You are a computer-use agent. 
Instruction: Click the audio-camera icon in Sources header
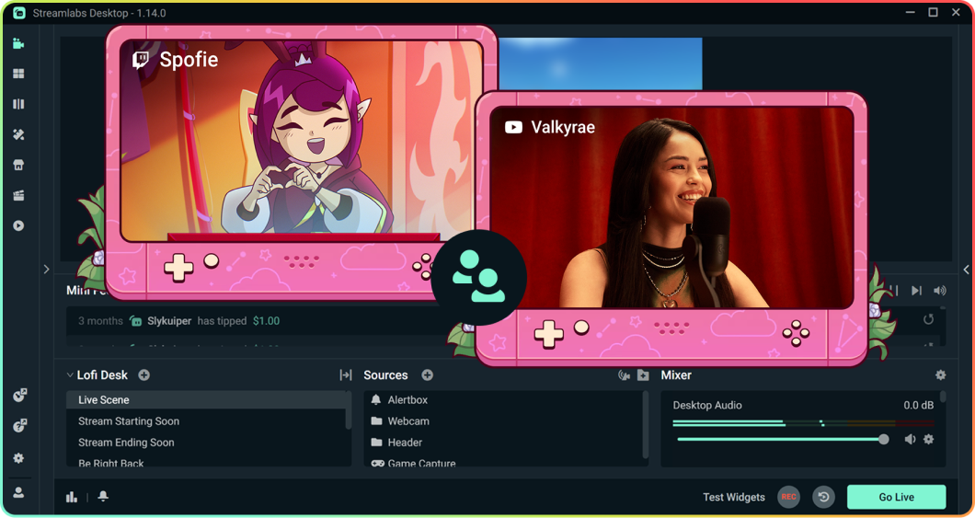coord(624,375)
